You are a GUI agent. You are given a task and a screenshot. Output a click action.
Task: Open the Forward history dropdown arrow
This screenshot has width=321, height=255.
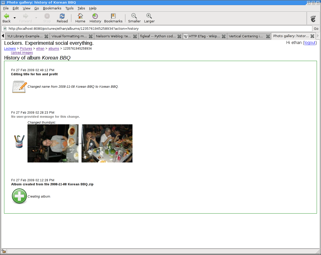point(36,18)
